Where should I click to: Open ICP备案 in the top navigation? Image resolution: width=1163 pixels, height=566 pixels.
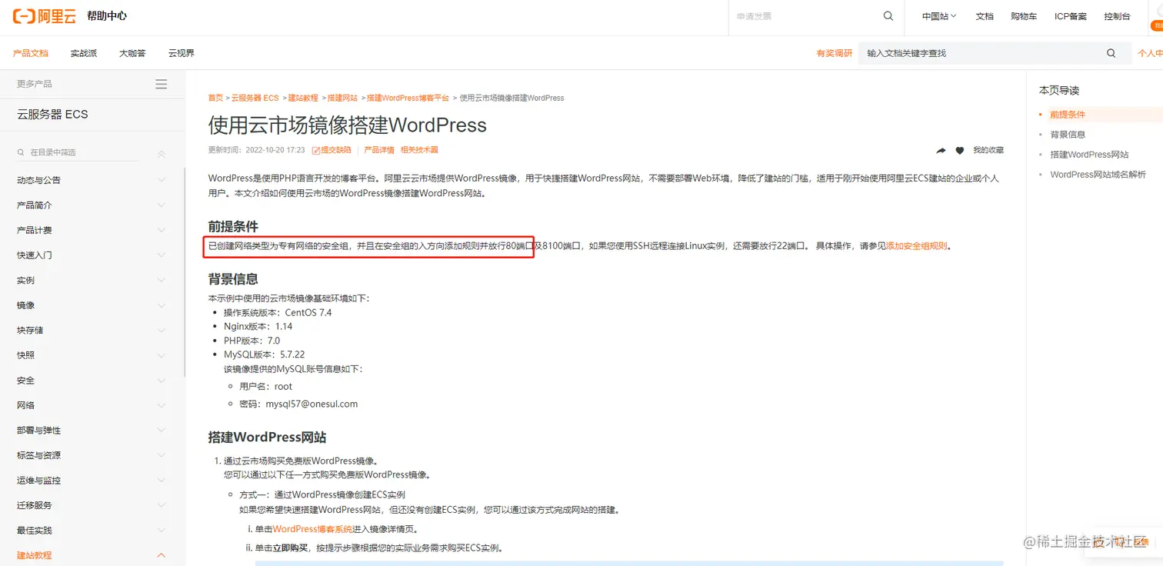[1071, 16]
